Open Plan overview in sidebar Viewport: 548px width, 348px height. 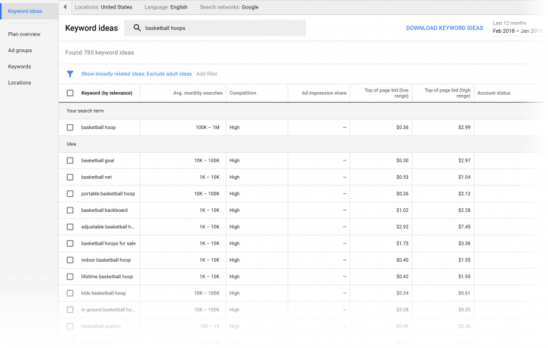[x=24, y=34]
